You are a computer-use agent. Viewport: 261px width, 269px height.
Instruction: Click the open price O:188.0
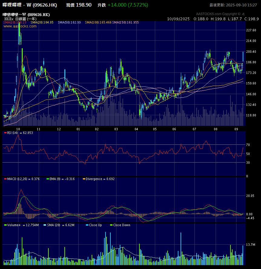(x=201, y=19)
